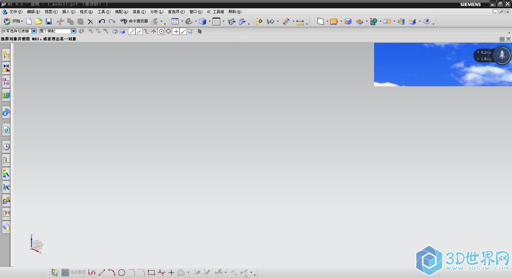The height and width of the screenshot is (278, 512).
Task: Open the Constraint Navigator sidebar icon
Action: point(6,68)
